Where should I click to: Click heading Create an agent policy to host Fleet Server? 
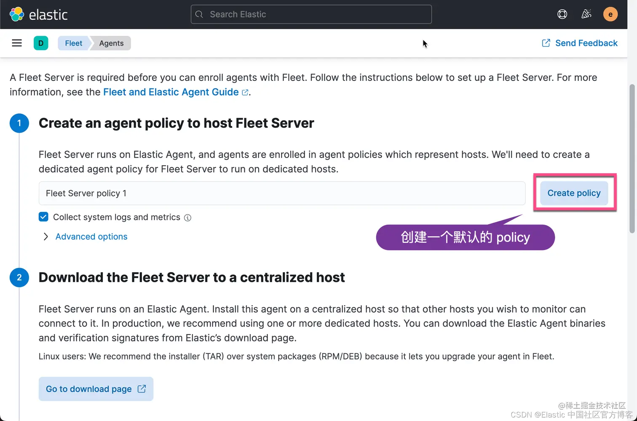coord(177,123)
